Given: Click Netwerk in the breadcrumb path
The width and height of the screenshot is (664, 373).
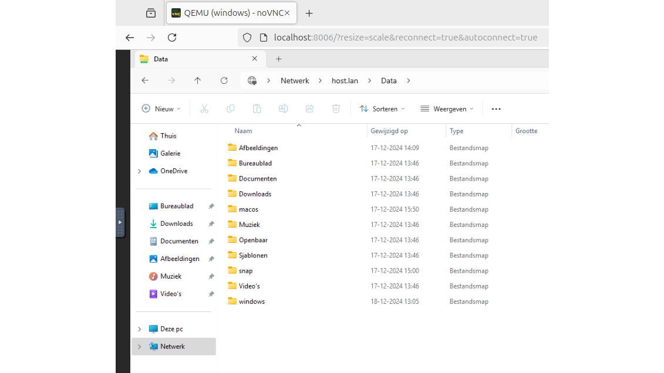Looking at the screenshot, I should (x=295, y=80).
